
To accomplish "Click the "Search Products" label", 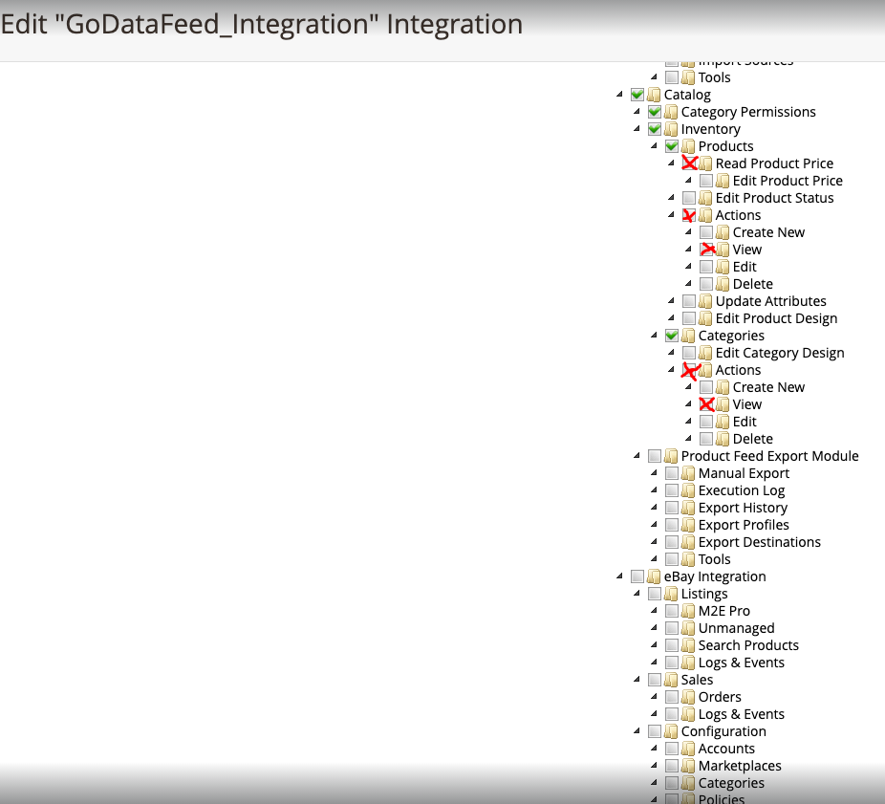I will [748, 645].
